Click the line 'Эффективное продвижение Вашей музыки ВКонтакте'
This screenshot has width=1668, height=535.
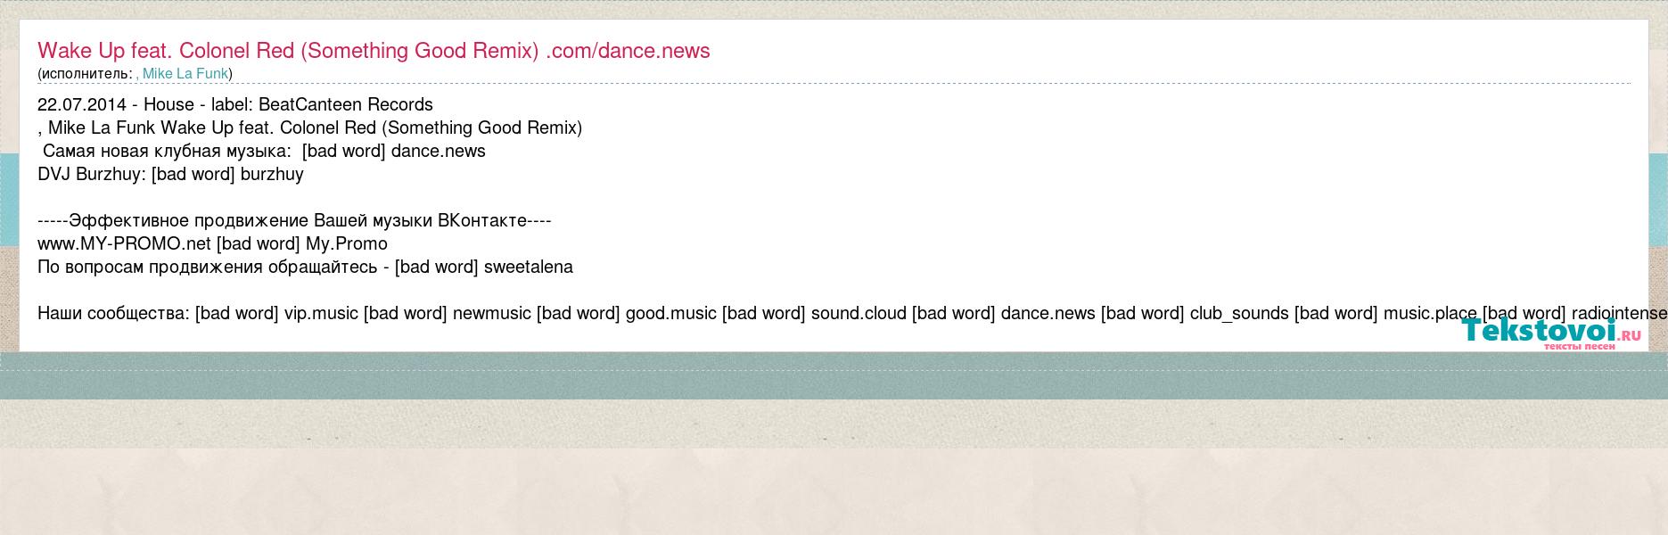[294, 220]
